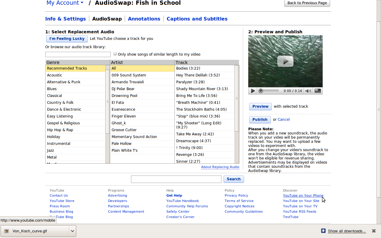This screenshot has height=238, width=381.
Task: Click the Von_Koch_curve.gif download file icon
Action: (x=7, y=231)
